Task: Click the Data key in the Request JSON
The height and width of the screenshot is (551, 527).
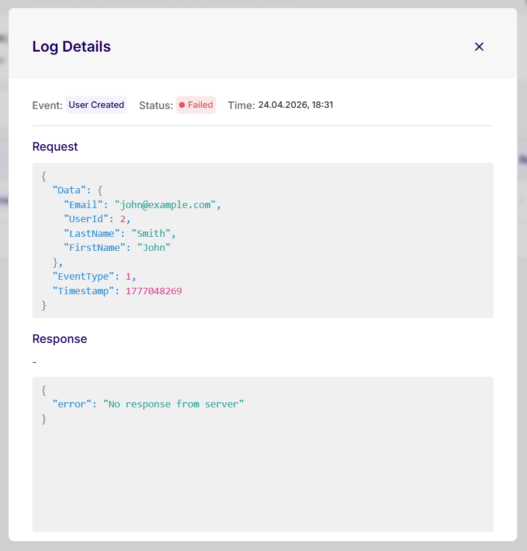Action: tap(66, 190)
